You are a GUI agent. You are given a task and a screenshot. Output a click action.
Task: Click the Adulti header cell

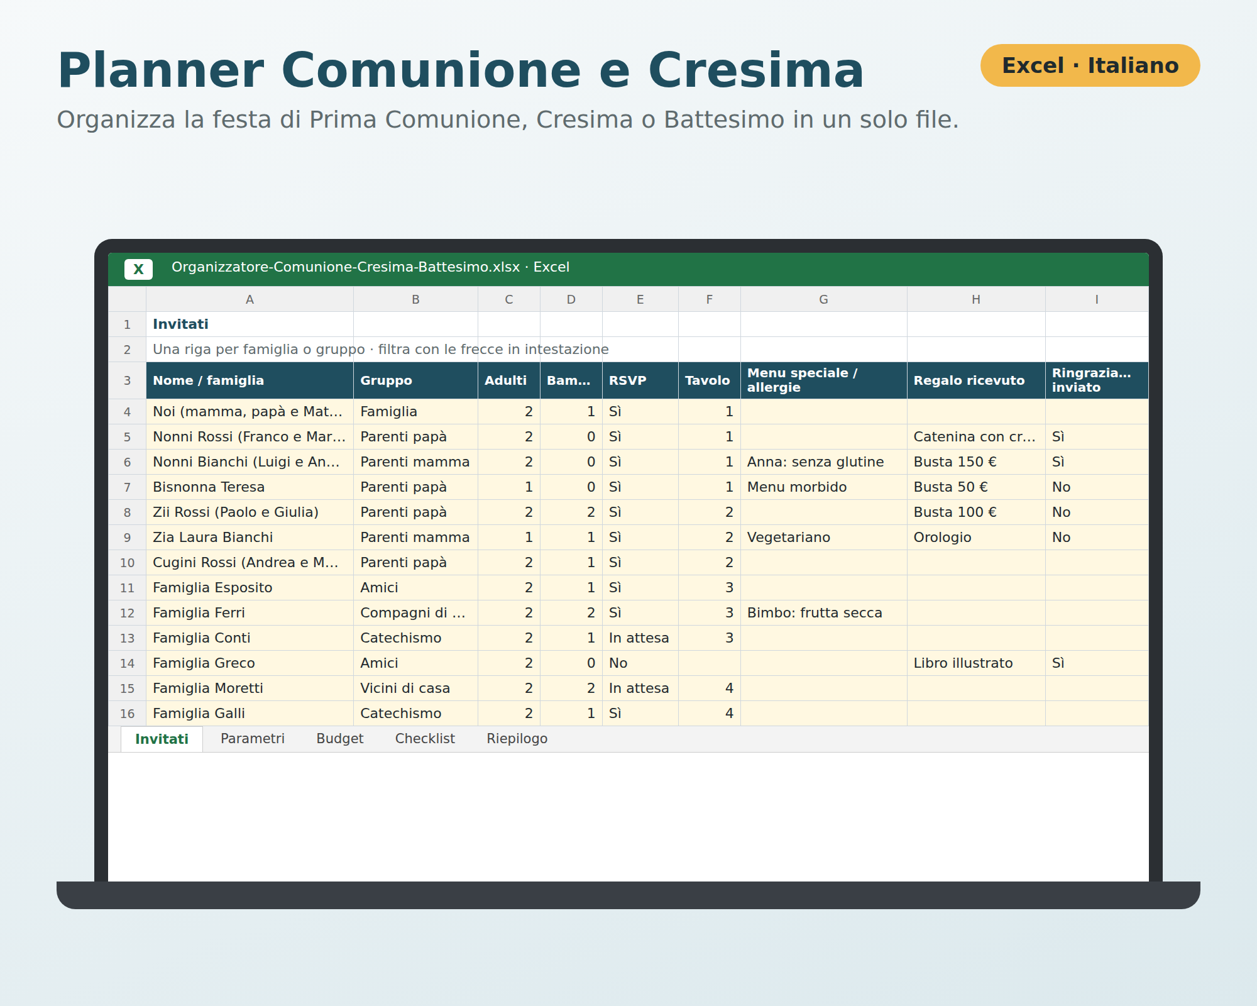[509, 380]
